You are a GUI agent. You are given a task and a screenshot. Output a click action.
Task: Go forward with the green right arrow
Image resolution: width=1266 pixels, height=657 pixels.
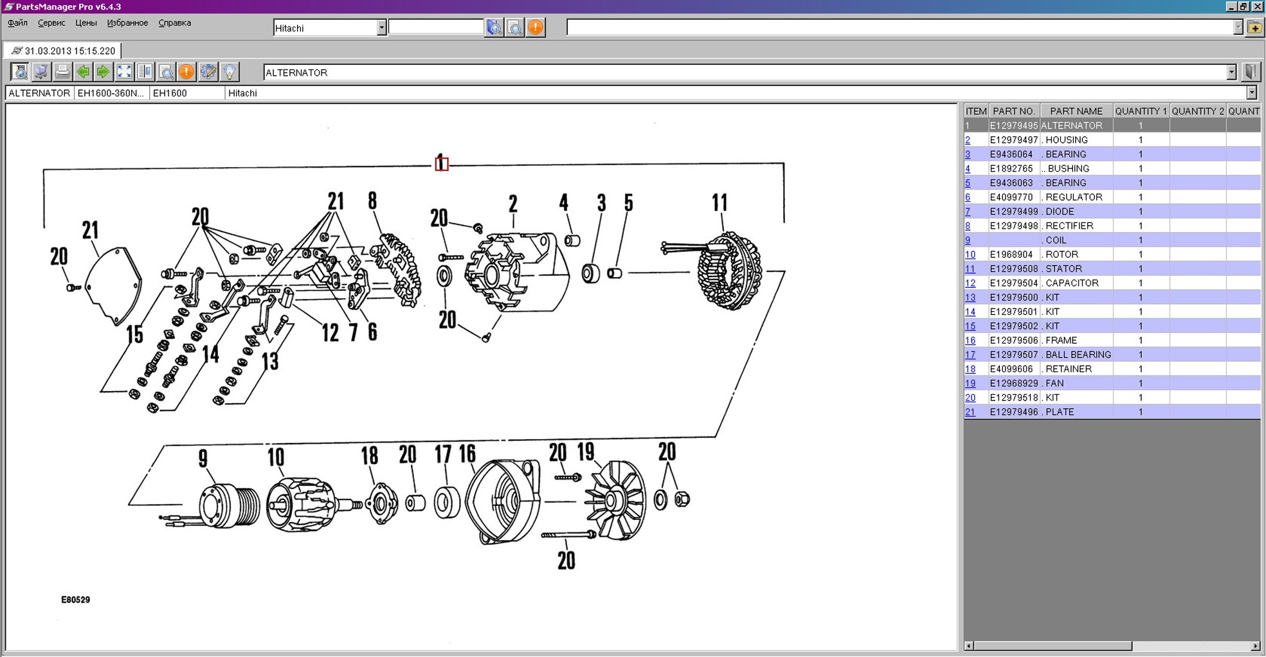104,72
